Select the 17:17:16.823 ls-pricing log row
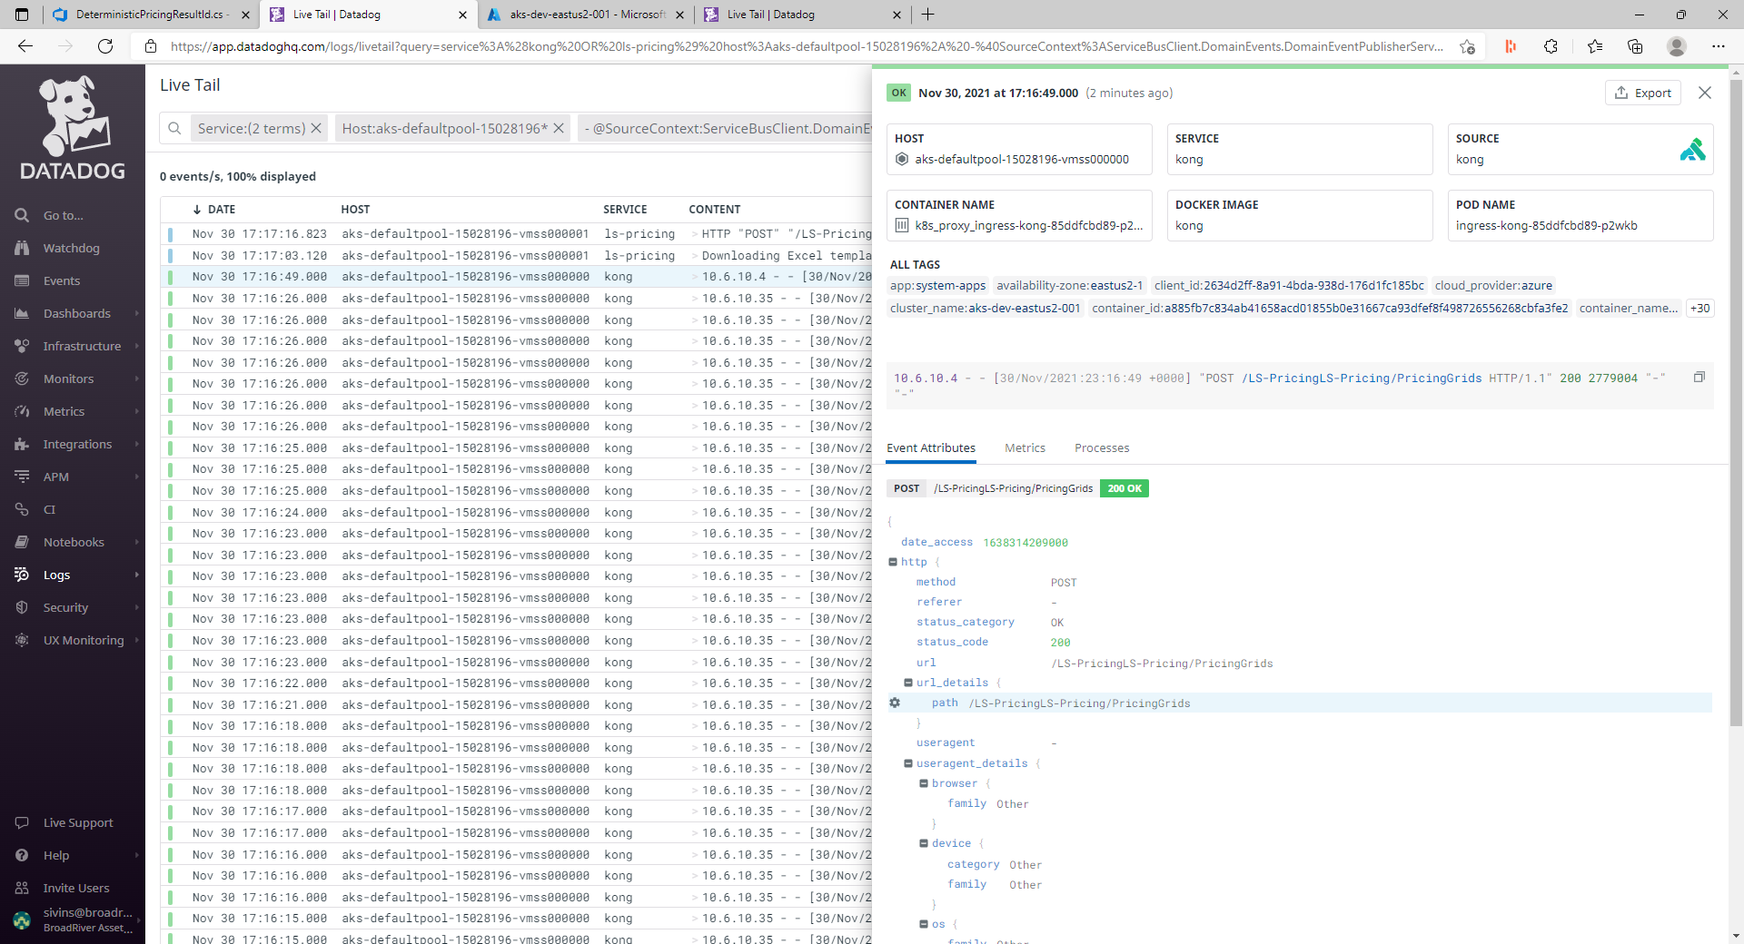1744x944 pixels. [516, 234]
